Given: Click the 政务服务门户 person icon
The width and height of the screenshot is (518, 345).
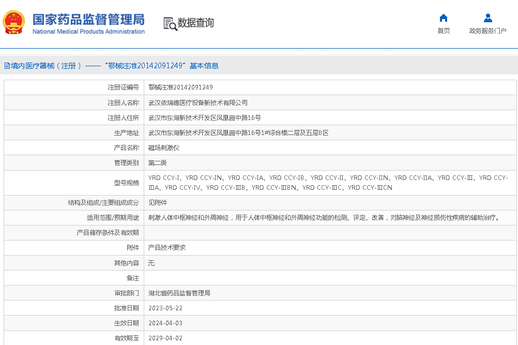Looking at the screenshot, I should point(487,18).
